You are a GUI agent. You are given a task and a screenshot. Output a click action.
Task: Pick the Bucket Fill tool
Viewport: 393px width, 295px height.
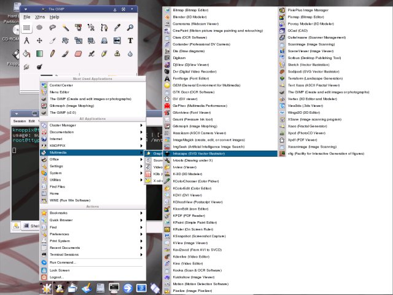[x=26, y=53]
